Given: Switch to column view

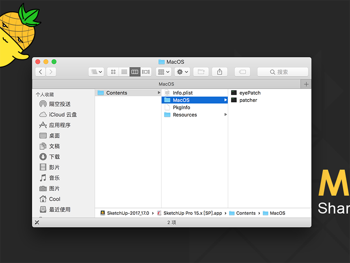Looking at the screenshot, I should pos(135,72).
